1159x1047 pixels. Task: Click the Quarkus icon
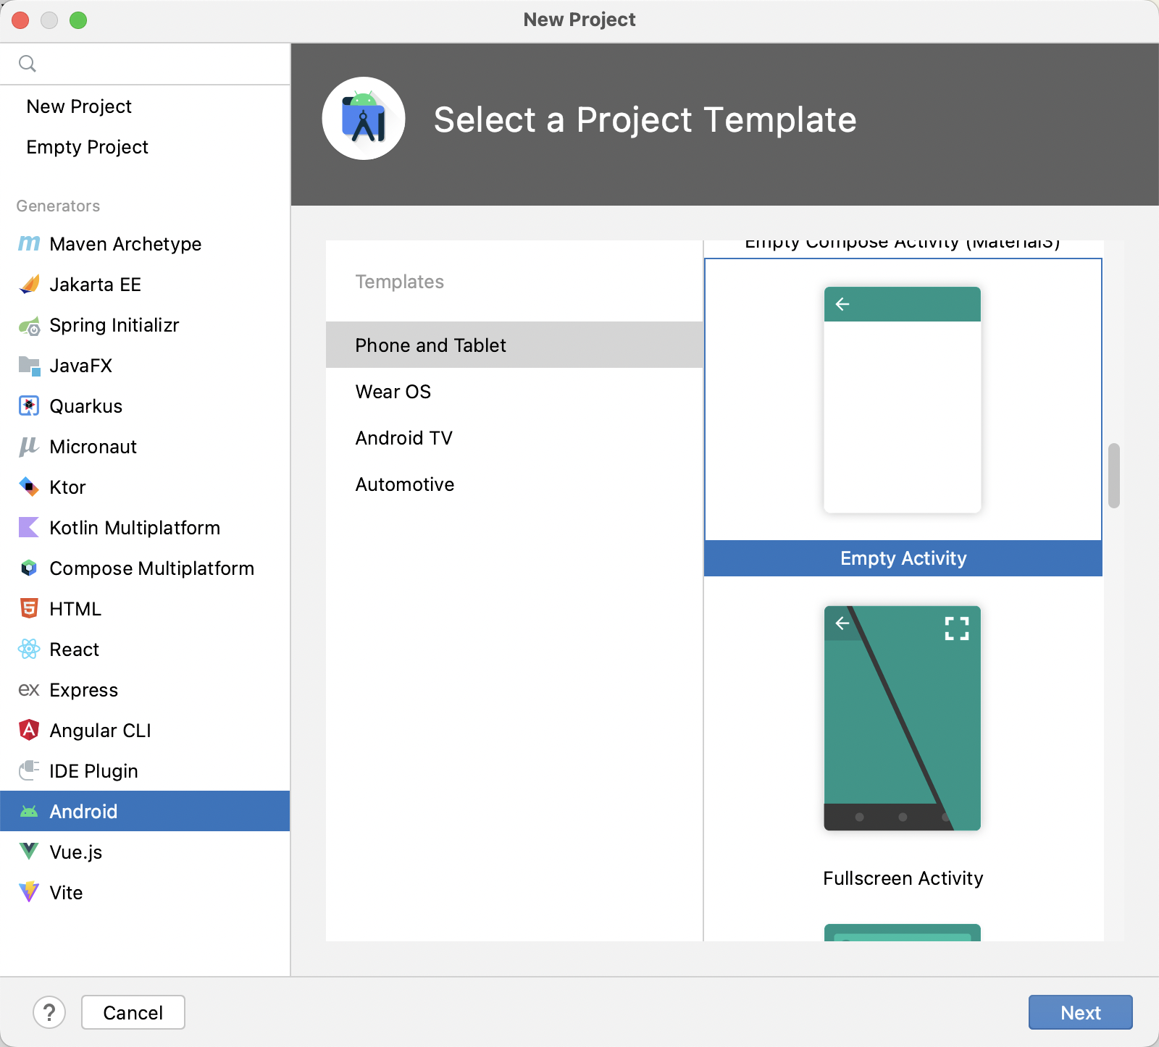29,406
